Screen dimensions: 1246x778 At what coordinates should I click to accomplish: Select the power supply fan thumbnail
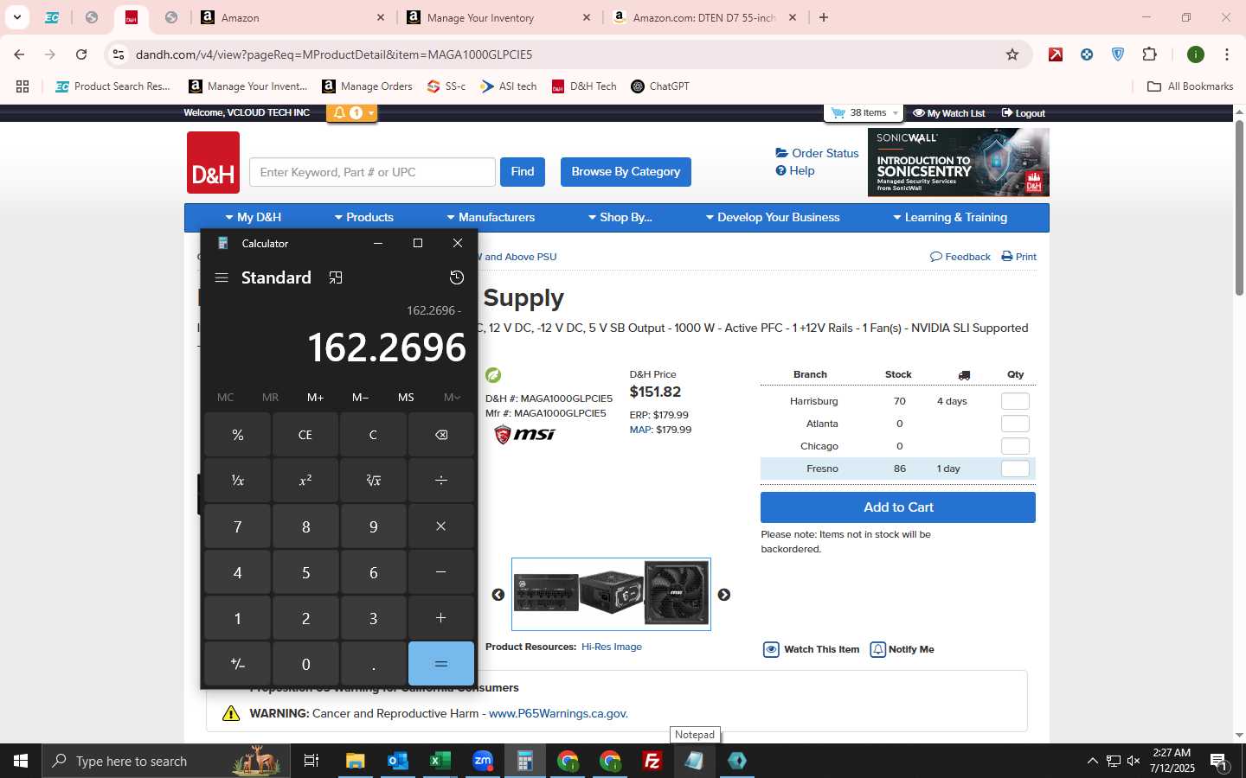(x=677, y=593)
